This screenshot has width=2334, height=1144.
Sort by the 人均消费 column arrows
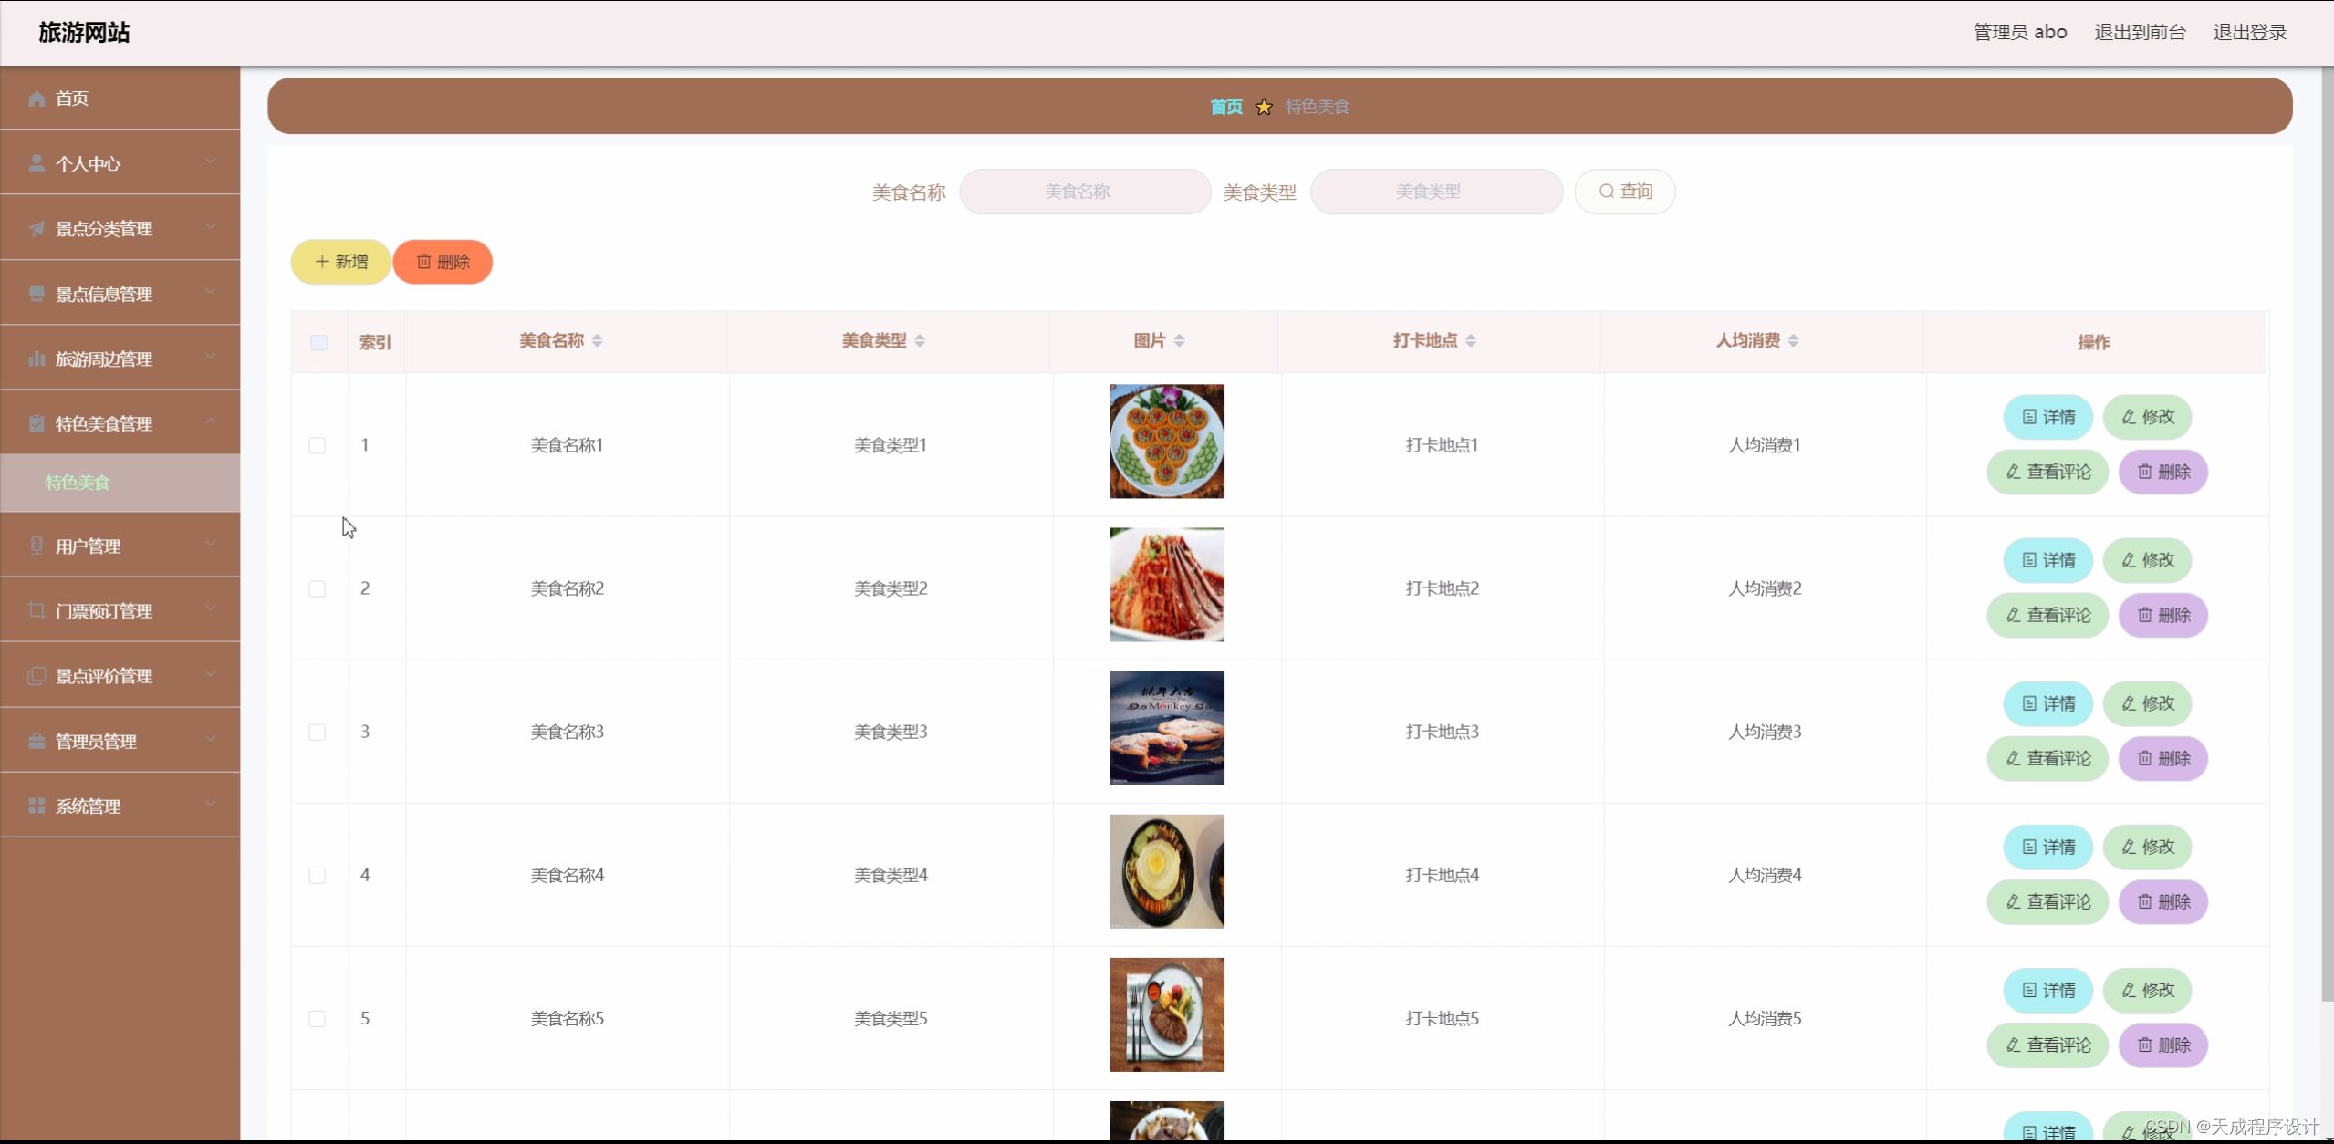click(x=1793, y=341)
